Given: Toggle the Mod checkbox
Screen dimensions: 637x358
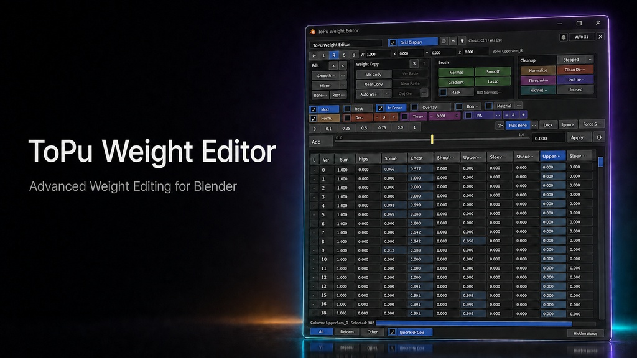Looking at the screenshot, I should point(314,109).
